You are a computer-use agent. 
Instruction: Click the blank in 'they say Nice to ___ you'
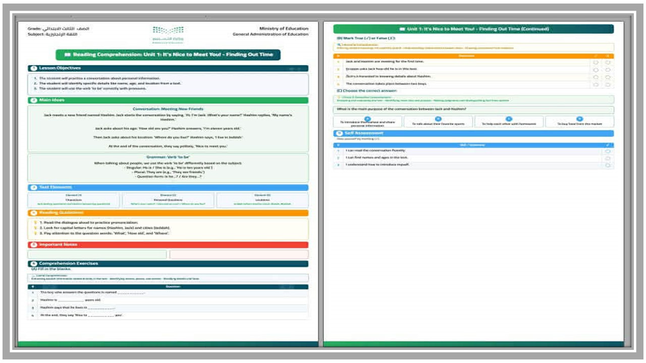tap(101, 315)
